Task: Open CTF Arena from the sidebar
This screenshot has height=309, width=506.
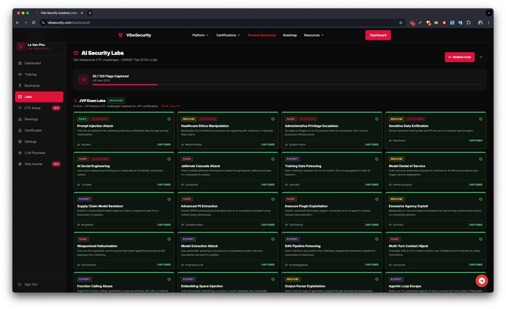Action: [39, 108]
